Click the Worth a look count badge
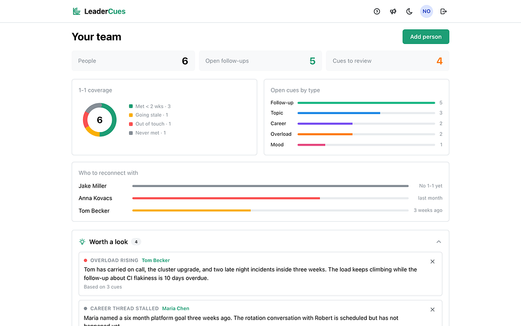The width and height of the screenshot is (521, 326). point(136,242)
